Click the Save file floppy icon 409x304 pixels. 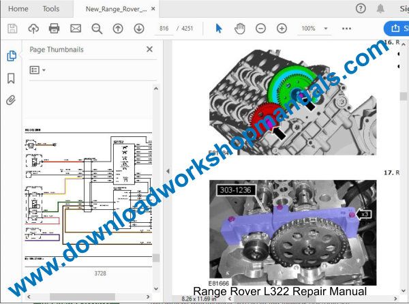pyautogui.click(x=12, y=29)
